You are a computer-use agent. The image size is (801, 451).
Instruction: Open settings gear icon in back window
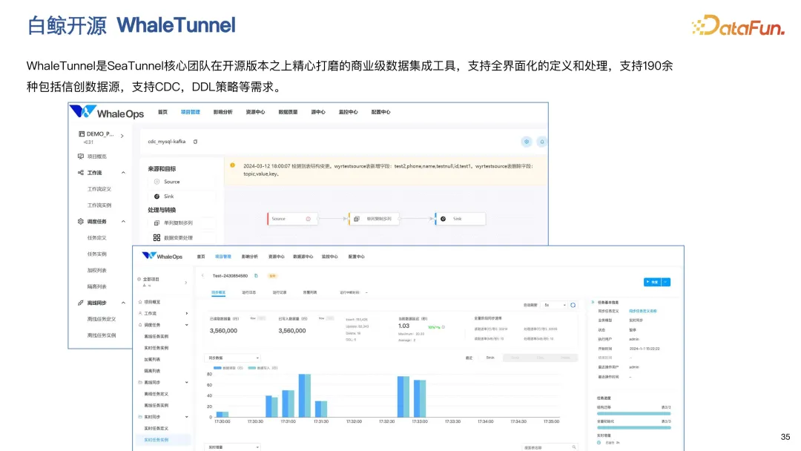pyautogui.click(x=526, y=142)
